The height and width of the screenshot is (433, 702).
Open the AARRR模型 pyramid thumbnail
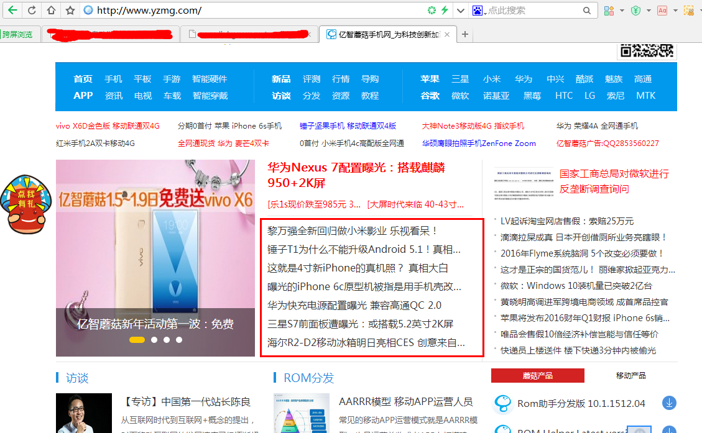302,413
